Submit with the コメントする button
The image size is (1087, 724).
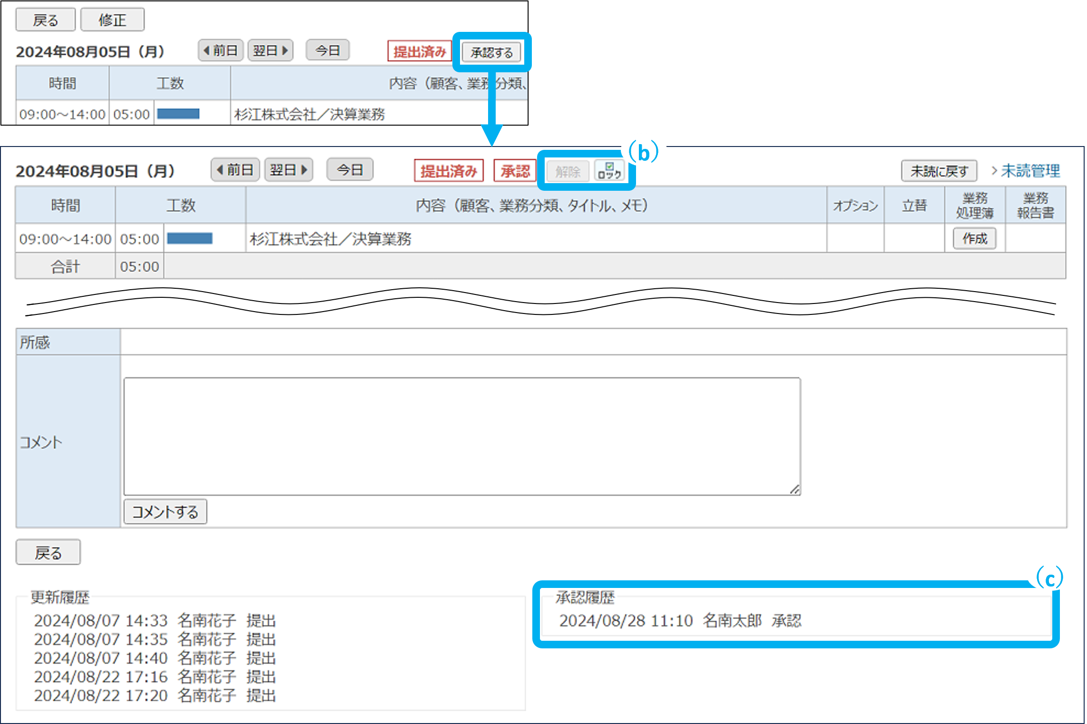(x=165, y=512)
